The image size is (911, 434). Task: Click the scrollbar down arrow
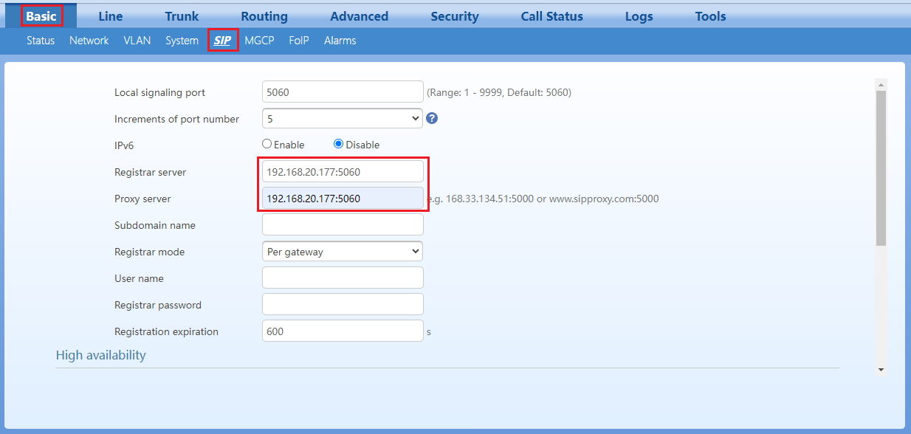point(881,369)
